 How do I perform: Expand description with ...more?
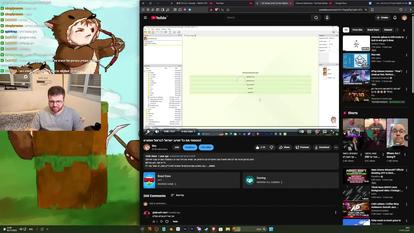click(x=211, y=166)
